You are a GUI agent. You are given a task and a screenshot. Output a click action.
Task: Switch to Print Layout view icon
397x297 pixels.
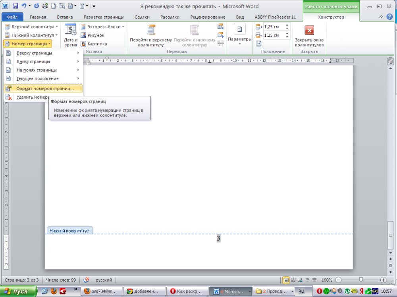tap(286, 280)
